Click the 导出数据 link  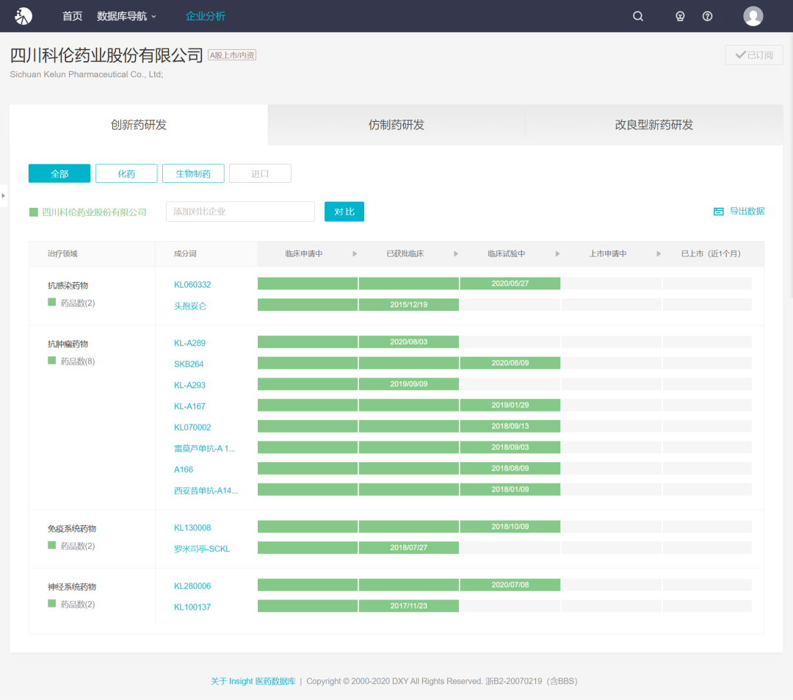[x=747, y=212]
